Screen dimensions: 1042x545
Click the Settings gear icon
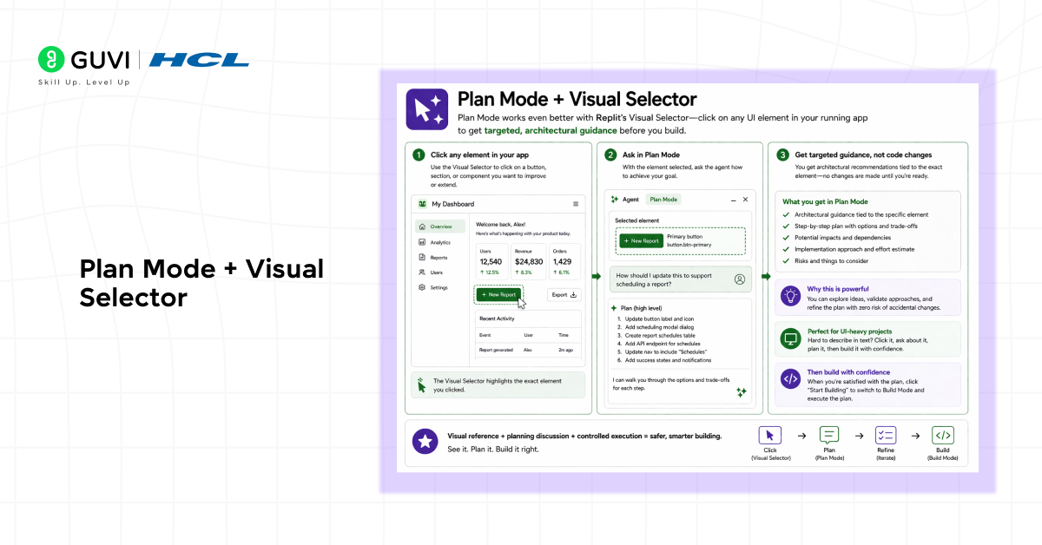click(422, 287)
